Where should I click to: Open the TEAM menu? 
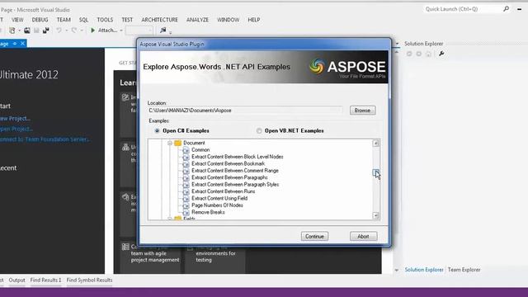click(64, 20)
